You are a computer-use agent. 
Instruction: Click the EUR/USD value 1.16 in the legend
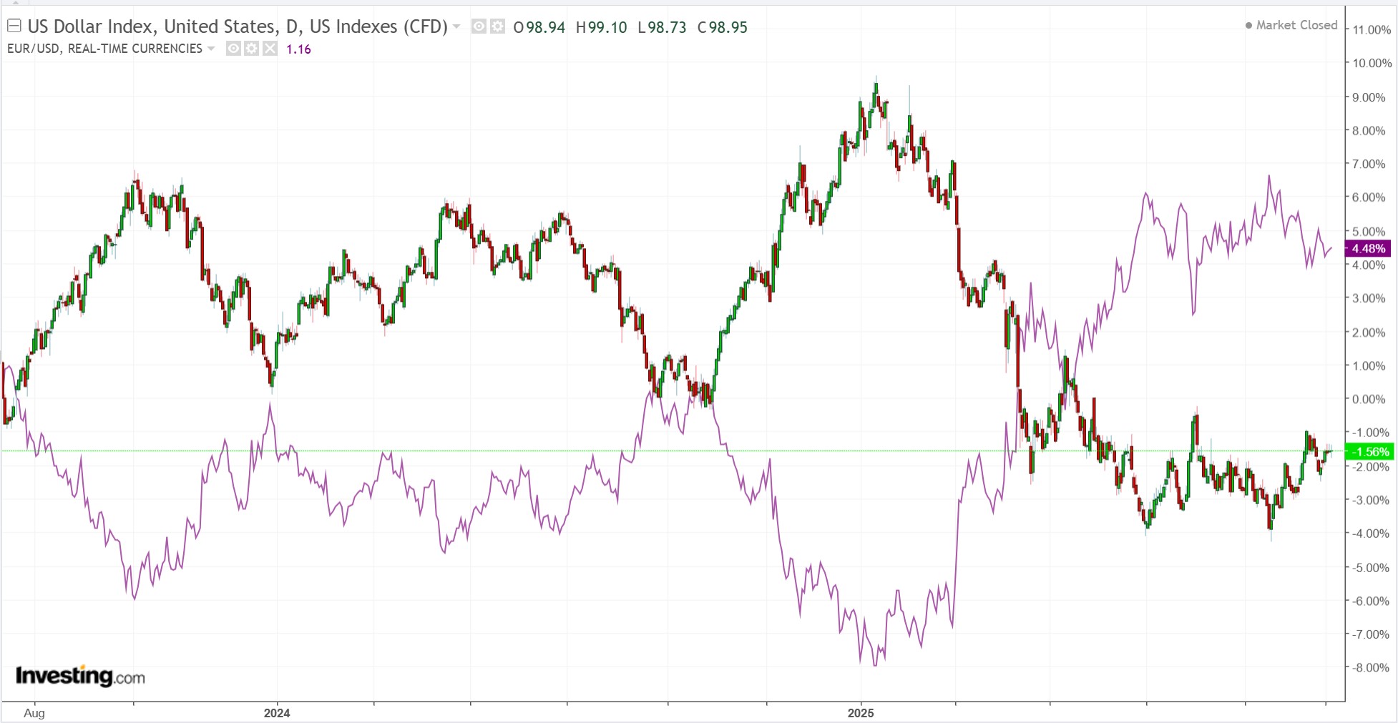coord(298,49)
